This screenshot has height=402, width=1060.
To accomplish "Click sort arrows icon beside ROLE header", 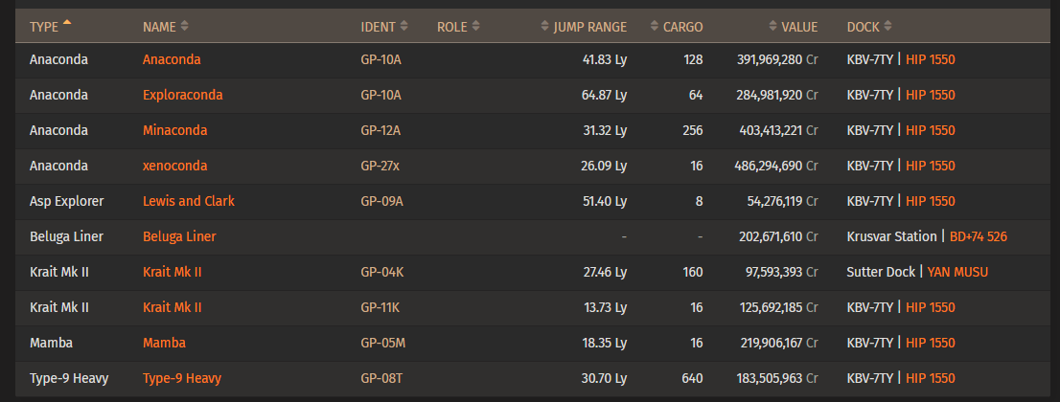I will pos(476,27).
